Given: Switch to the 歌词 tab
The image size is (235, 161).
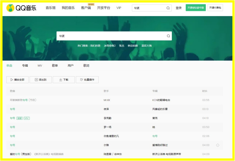Looking at the screenshot, I should click(86, 66).
